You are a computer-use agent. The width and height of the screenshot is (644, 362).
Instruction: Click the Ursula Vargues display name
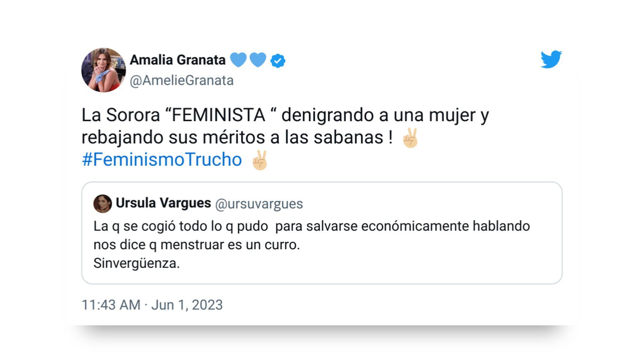[163, 203]
